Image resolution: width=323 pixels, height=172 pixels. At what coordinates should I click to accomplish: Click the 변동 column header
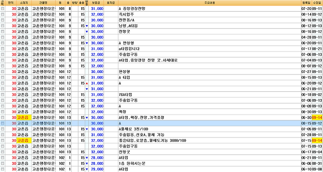87,3
